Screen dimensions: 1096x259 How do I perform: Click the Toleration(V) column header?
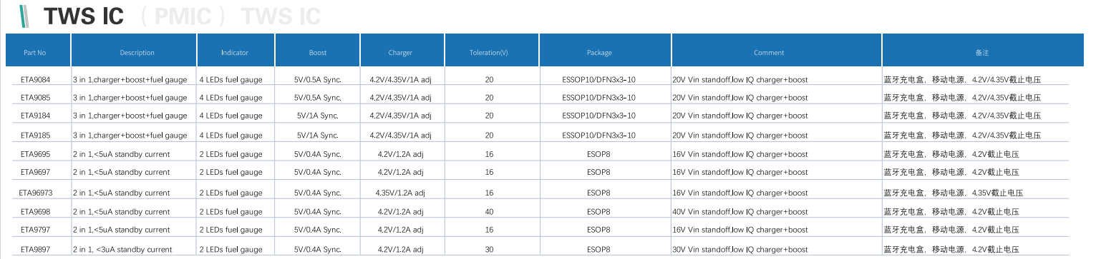pos(489,52)
